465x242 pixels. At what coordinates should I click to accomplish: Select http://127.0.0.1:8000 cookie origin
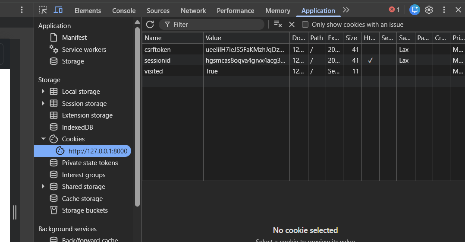pyautogui.click(x=82, y=151)
